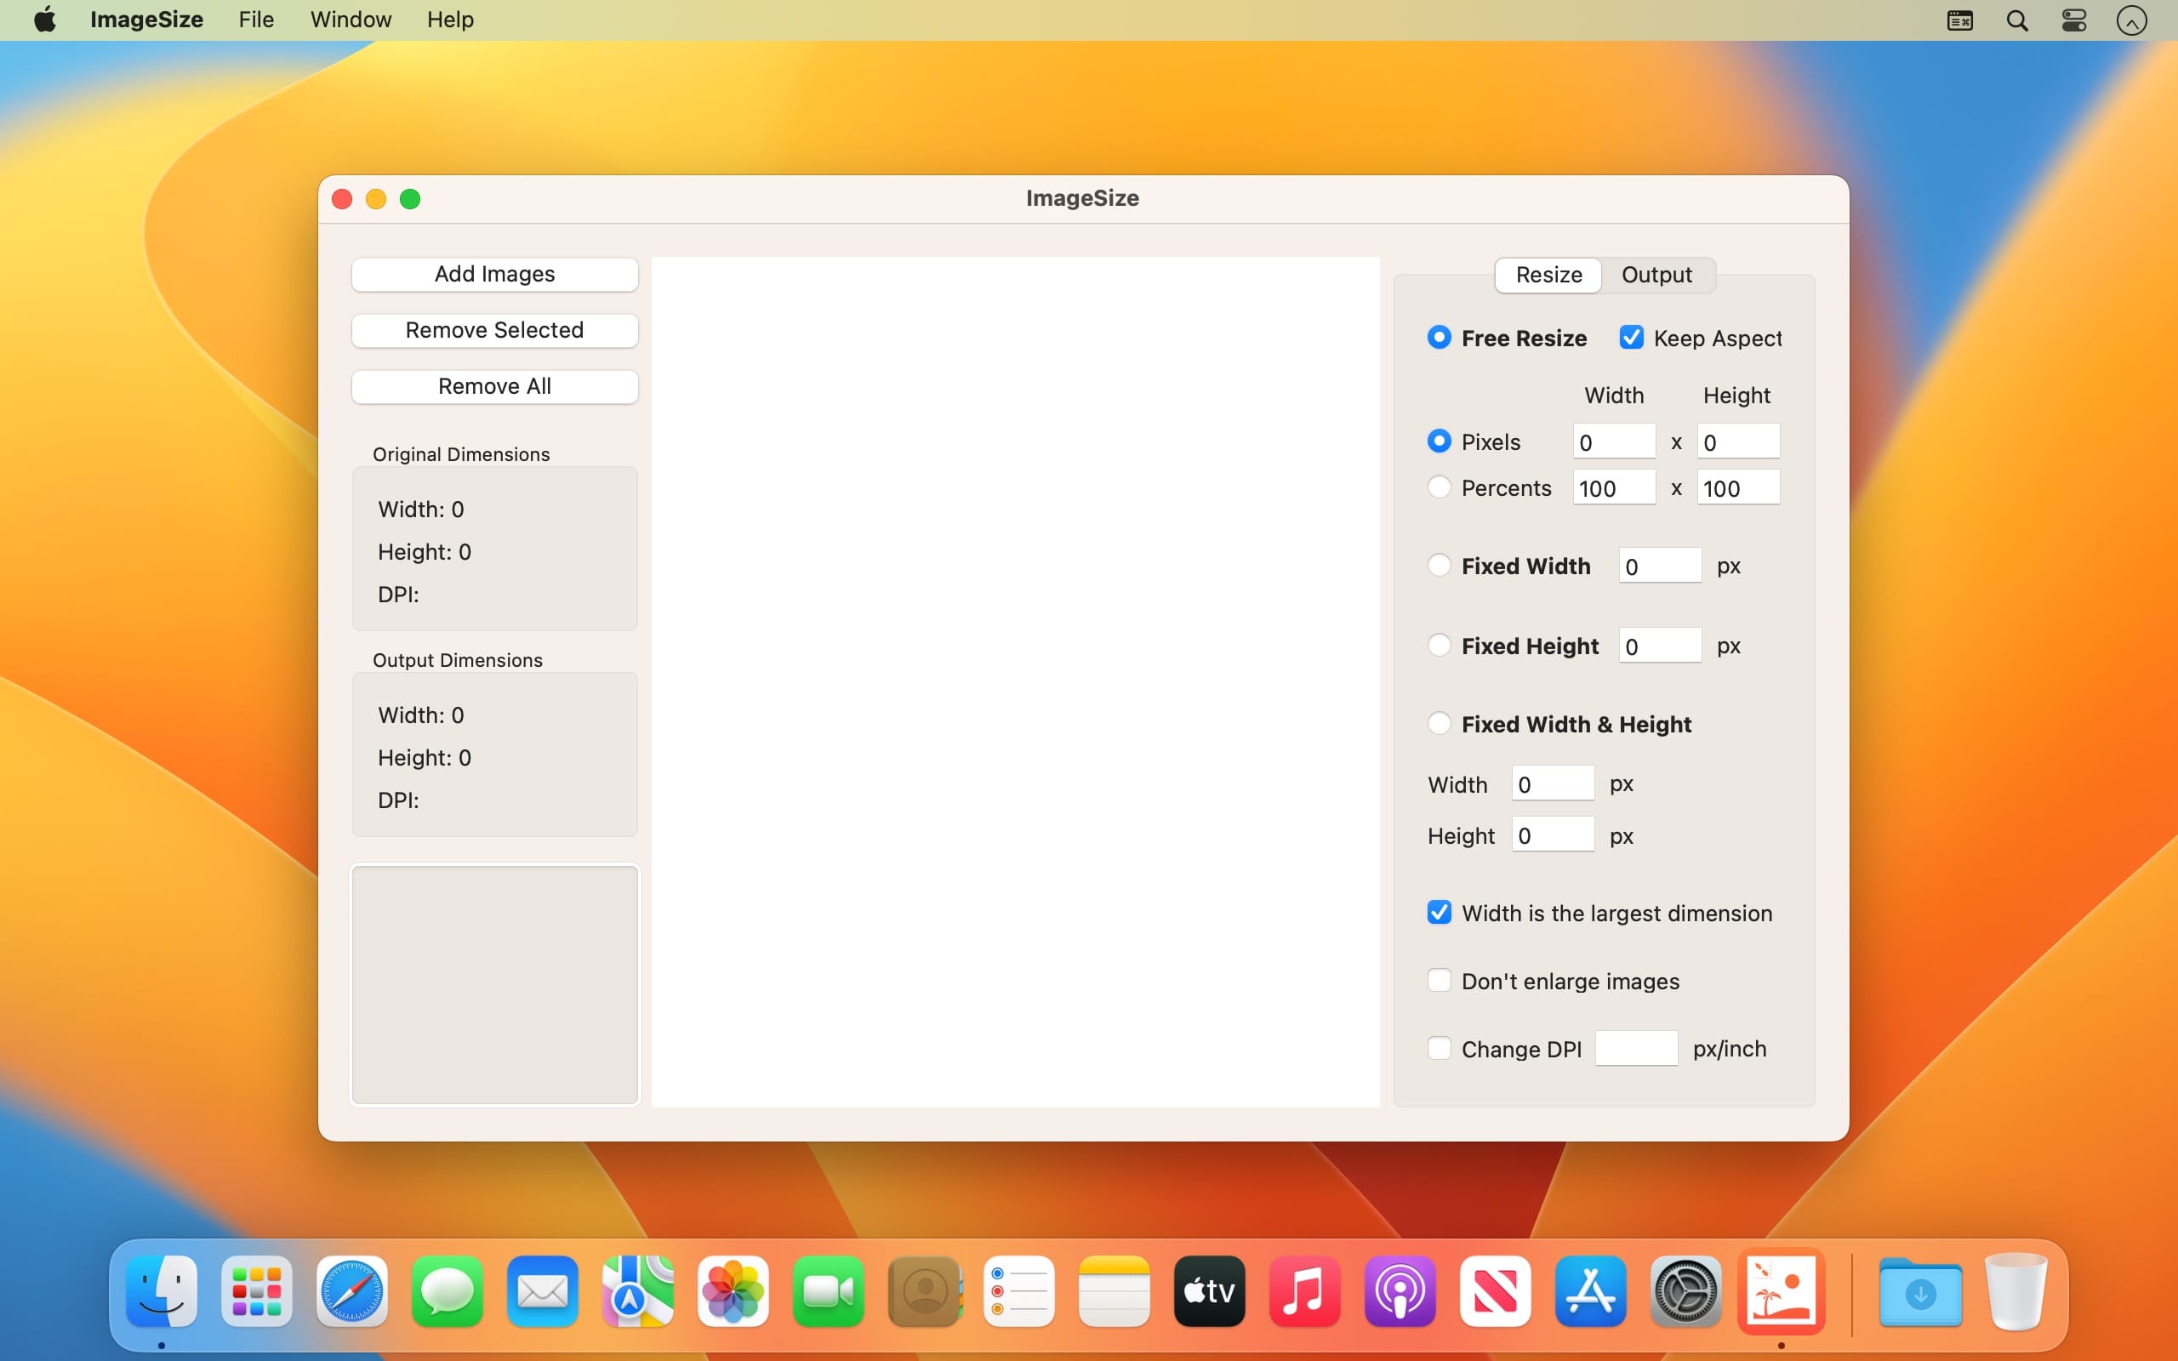Open the Trash in dock

pyautogui.click(x=2016, y=1290)
